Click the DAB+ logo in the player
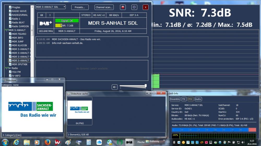 [46, 23]
